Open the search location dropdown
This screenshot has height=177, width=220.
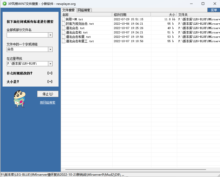50,64
